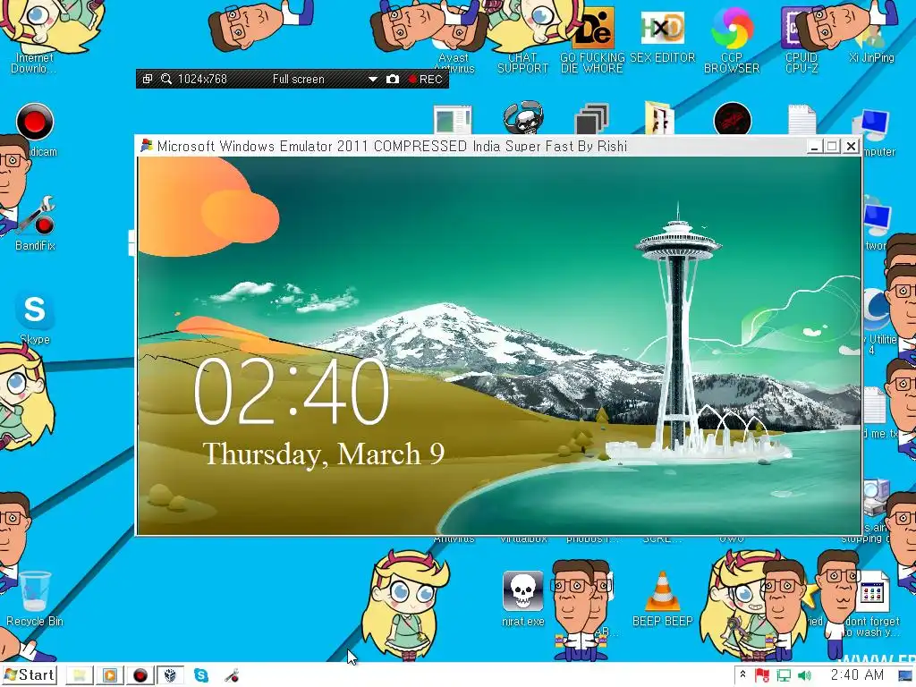The height and width of the screenshot is (687, 916).
Task: Select the orange De desktop icon
Action: tap(593, 28)
